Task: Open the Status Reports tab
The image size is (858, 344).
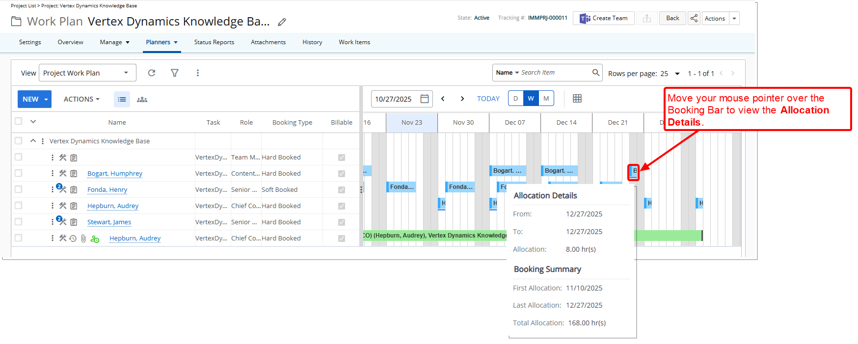Action: click(214, 42)
